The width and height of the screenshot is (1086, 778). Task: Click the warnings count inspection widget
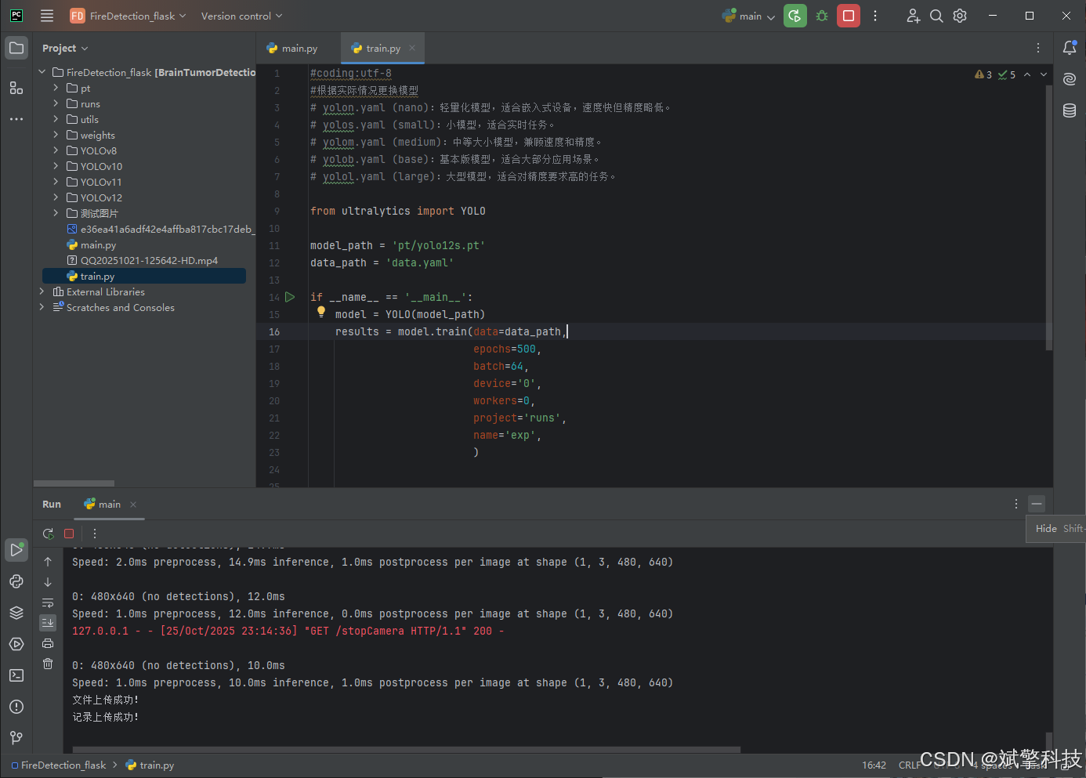[x=983, y=74]
